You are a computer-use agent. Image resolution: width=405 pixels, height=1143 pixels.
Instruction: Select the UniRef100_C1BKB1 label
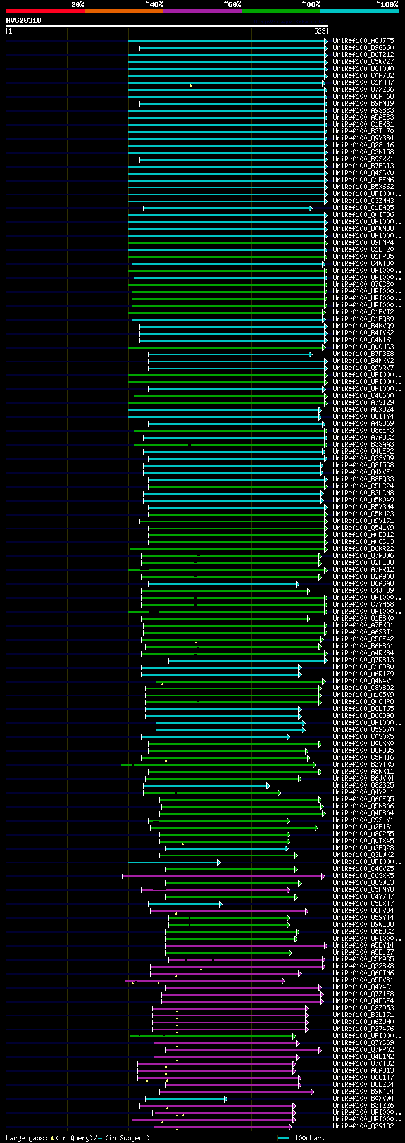(363, 124)
